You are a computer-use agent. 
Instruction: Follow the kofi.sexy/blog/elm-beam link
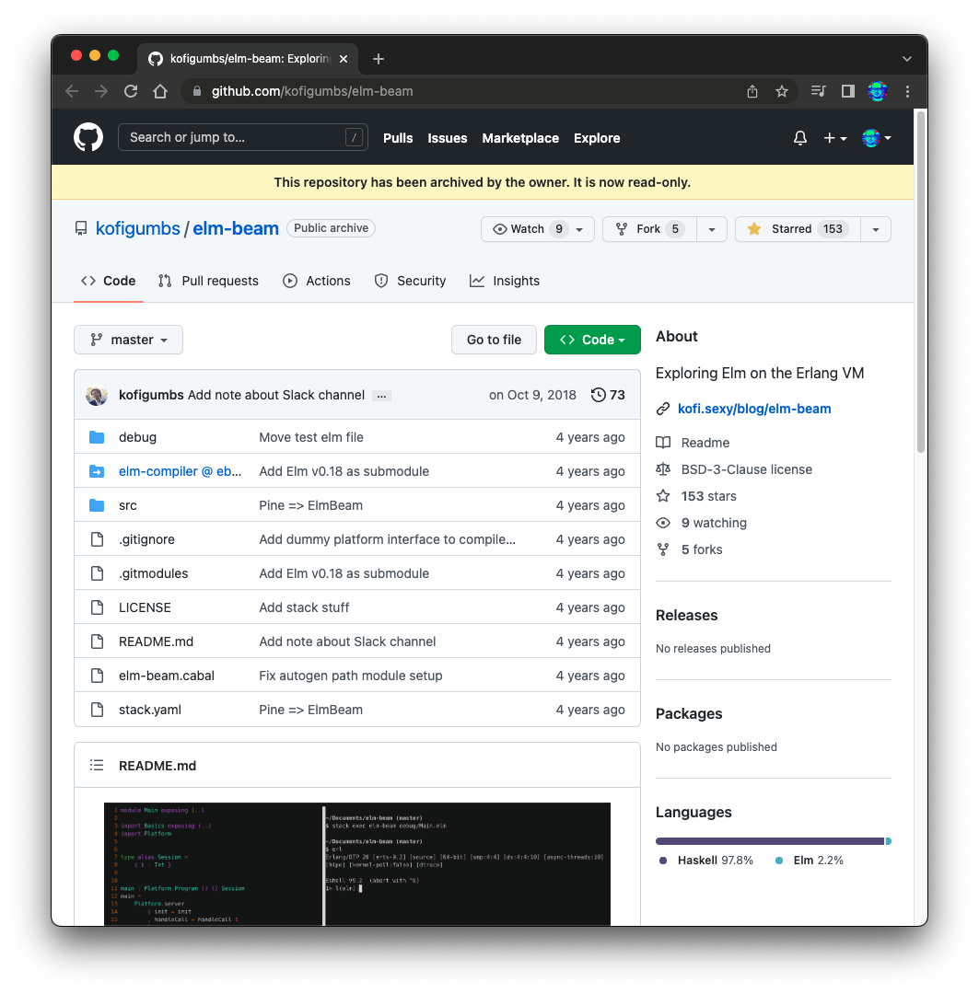(755, 409)
